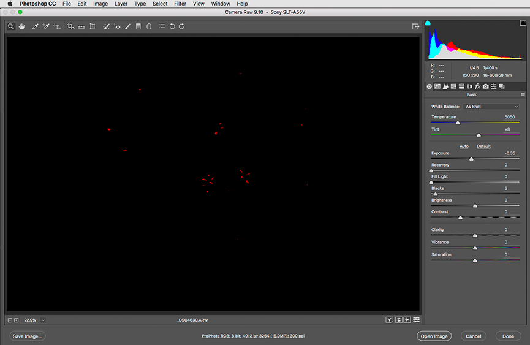Viewport: 530px width, 345px height.
Task: Toggle shadow clipping warning in histogram
Action: coord(428,23)
